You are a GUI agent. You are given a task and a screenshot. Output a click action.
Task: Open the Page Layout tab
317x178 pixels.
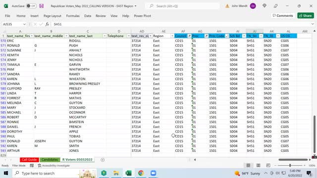53,16
